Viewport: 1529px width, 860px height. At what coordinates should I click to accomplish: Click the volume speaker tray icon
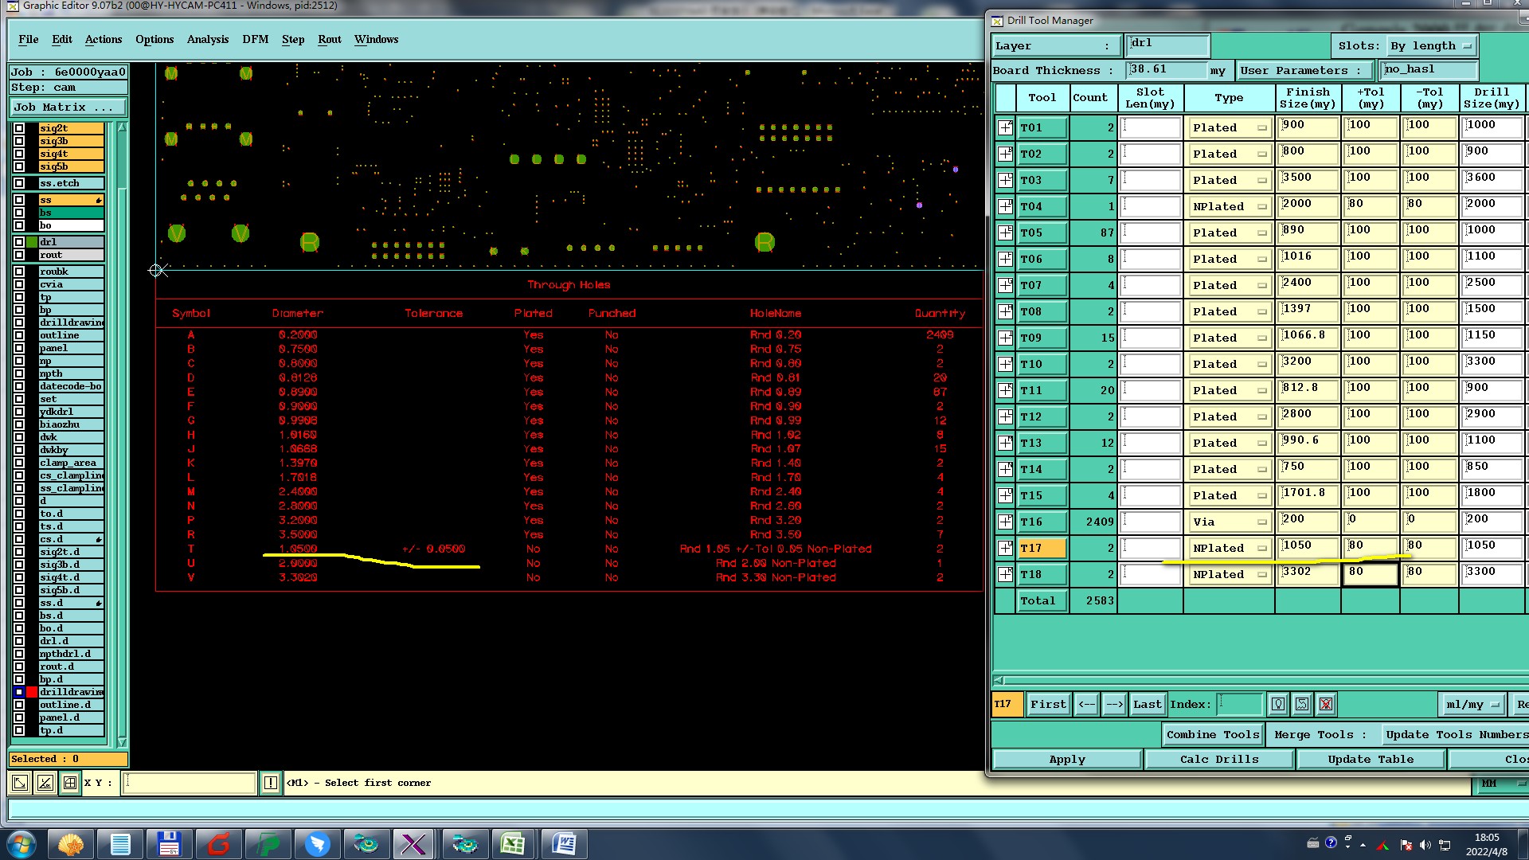coord(1425,844)
